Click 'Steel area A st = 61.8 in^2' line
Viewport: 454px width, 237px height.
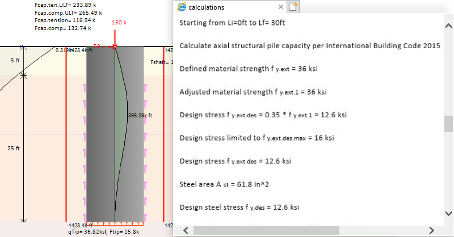click(224, 184)
